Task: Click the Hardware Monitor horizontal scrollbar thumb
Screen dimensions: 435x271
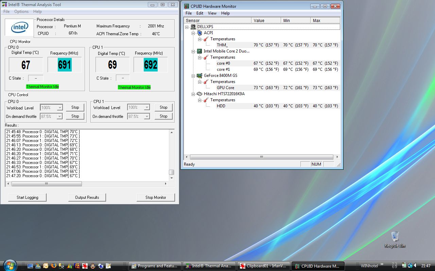Action: pos(262,157)
